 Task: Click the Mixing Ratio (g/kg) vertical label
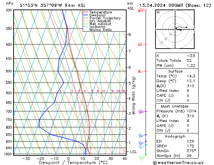click(133, 95)
